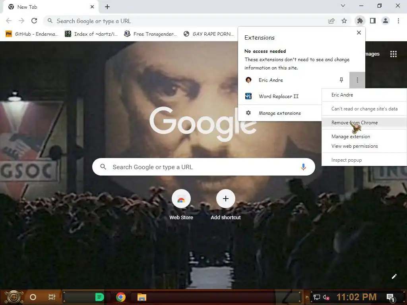Focus the Google search box

click(203, 167)
